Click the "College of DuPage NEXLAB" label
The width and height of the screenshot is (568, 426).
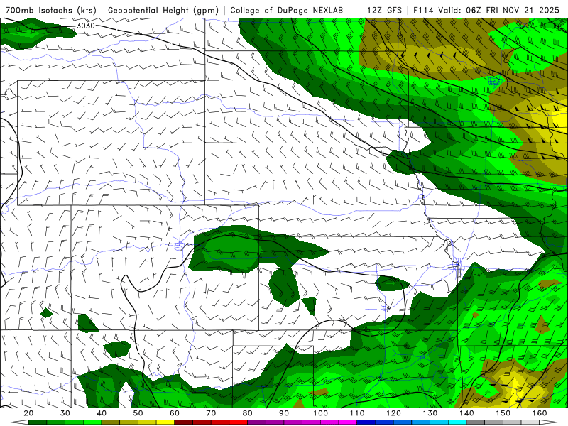tap(287, 11)
